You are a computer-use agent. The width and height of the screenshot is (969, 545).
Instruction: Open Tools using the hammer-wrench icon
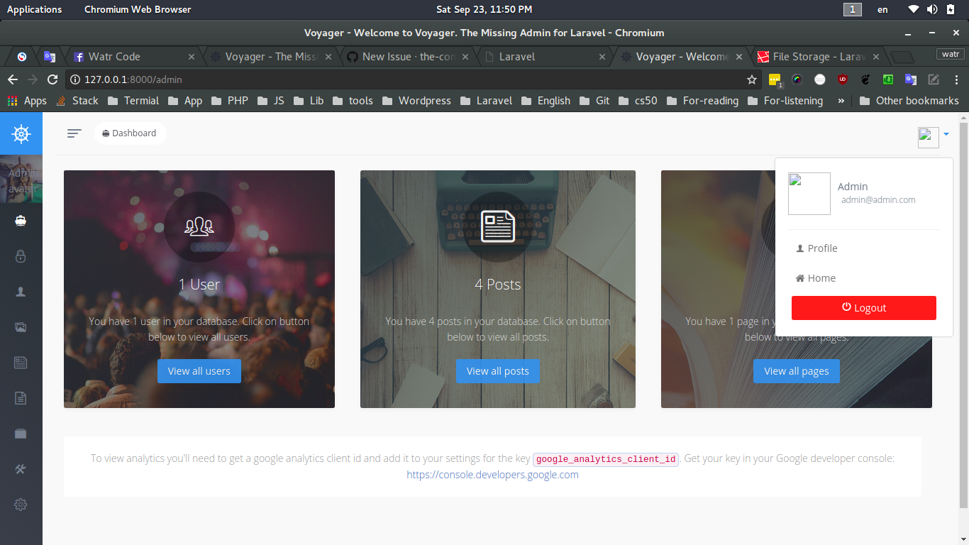(21, 468)
